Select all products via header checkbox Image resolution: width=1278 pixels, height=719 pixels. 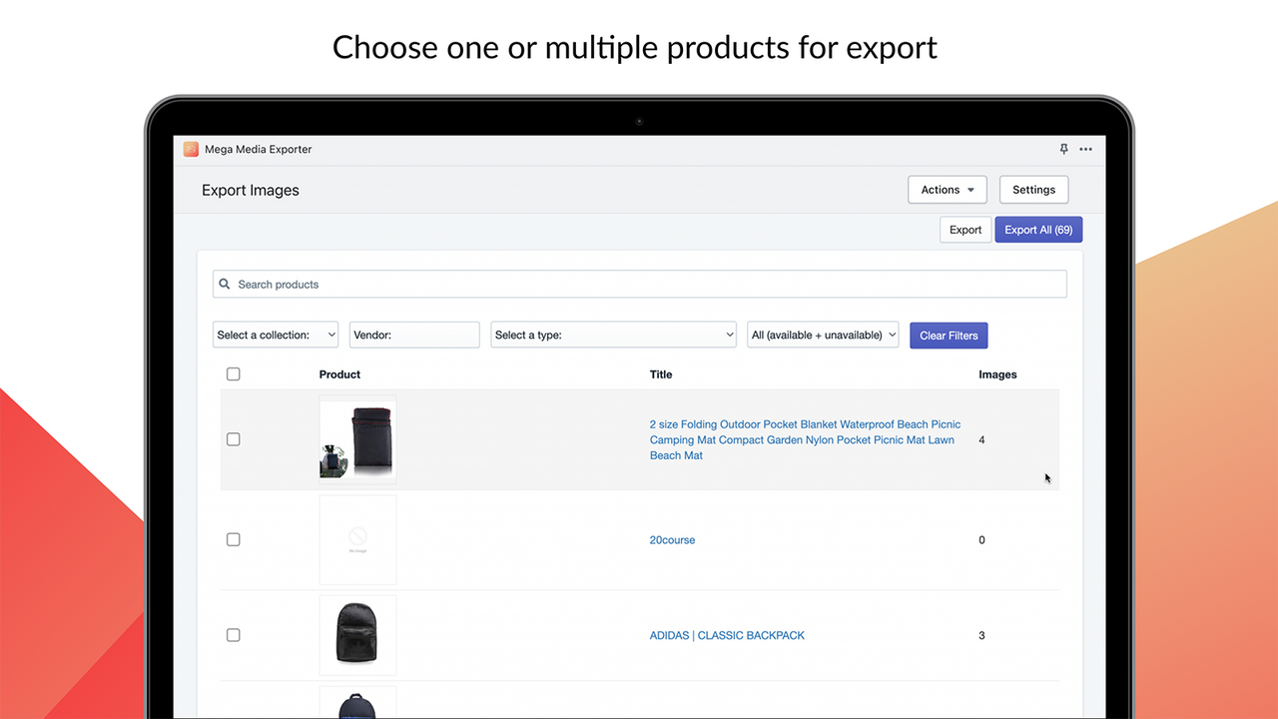(x=233, y=373)
